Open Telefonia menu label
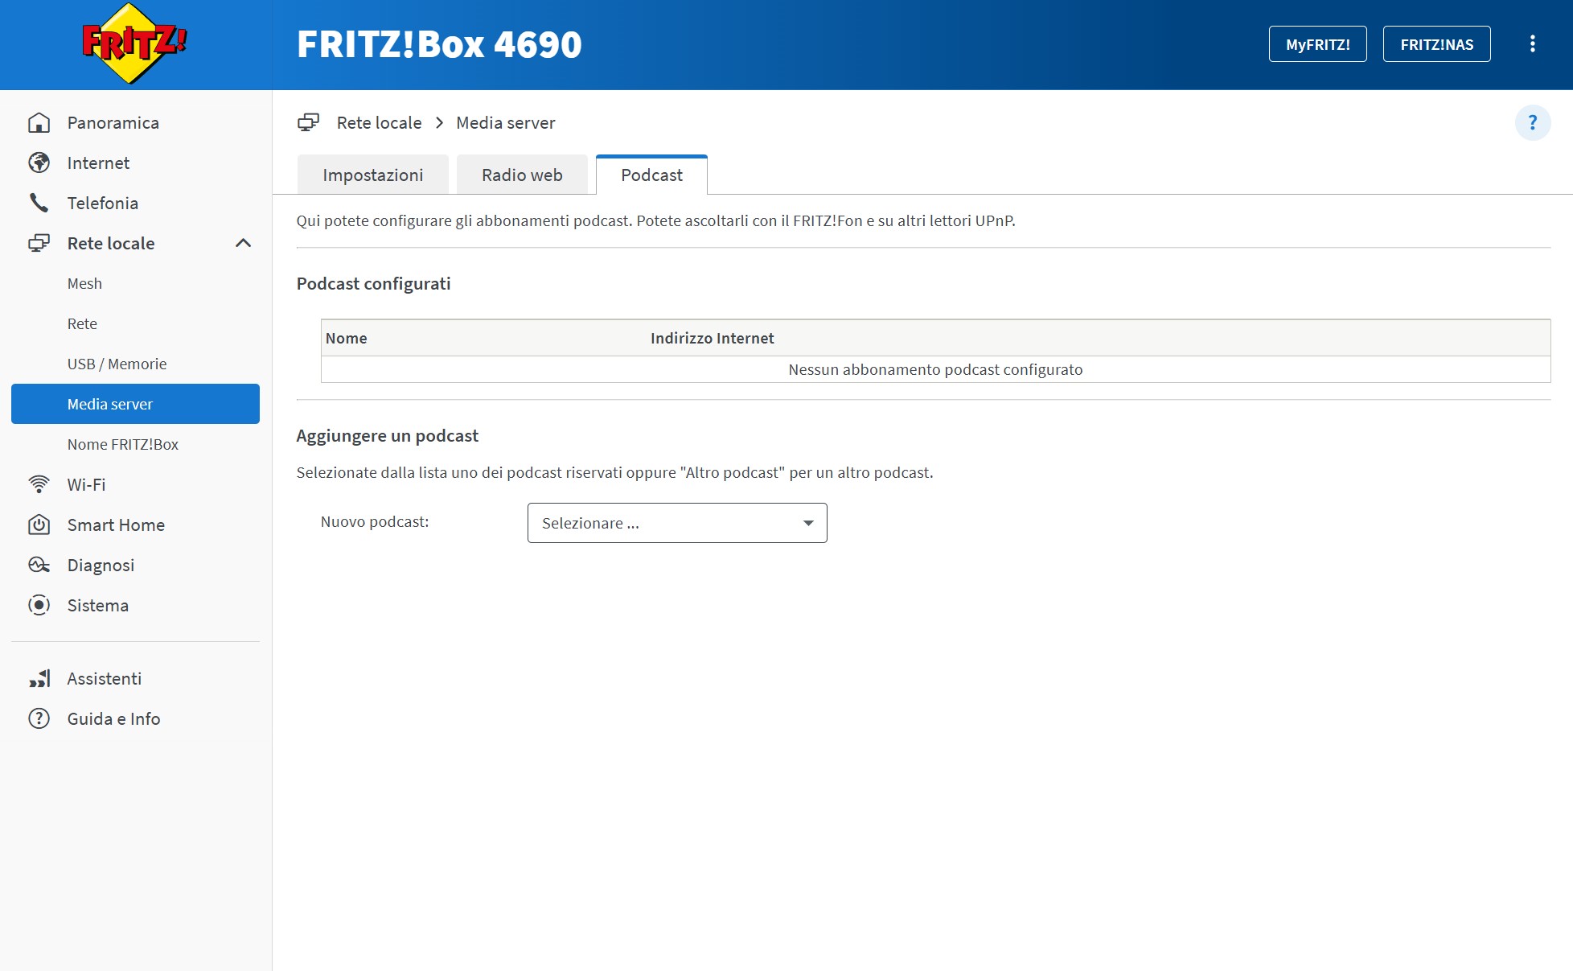This screenshot has height=971, width=1573. pos(103,203)
